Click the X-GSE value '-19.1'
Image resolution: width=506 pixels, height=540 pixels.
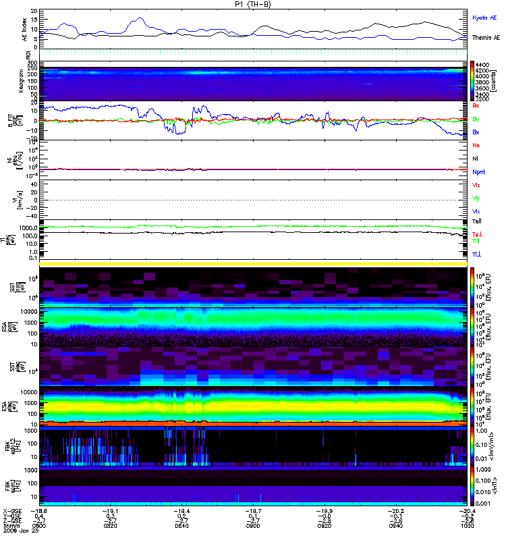(x=110, y=511)
